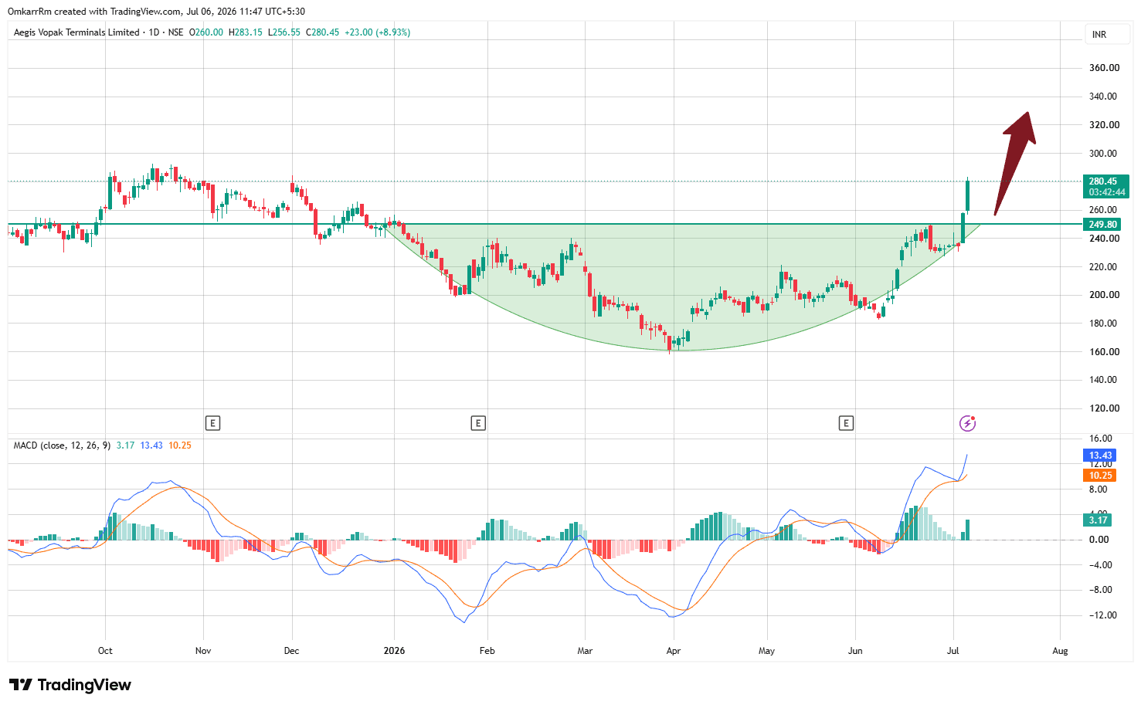Click the 160.00 price scale label
This screenshot has height=708, width=1141.
point(1104,352)
